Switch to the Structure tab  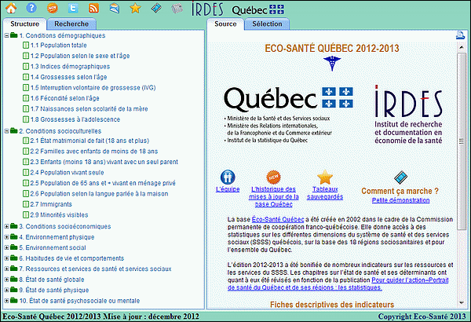(x=24, y=24)
